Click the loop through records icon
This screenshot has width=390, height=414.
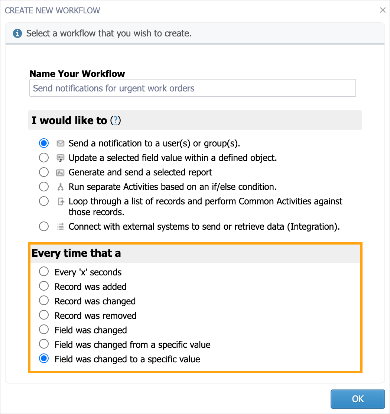(61, 201)
